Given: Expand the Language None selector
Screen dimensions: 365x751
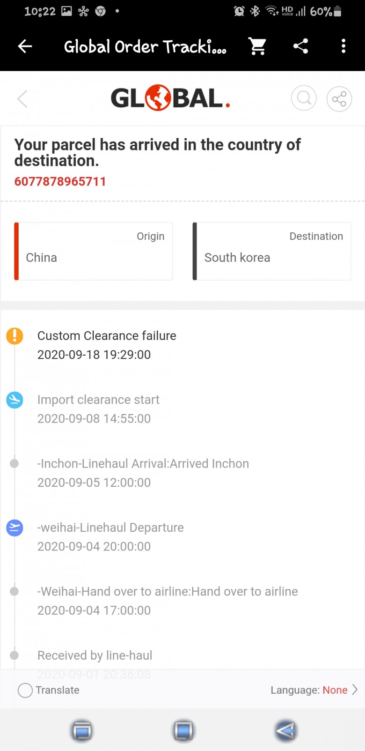Looking at the screenshot, I should [314, 690].
